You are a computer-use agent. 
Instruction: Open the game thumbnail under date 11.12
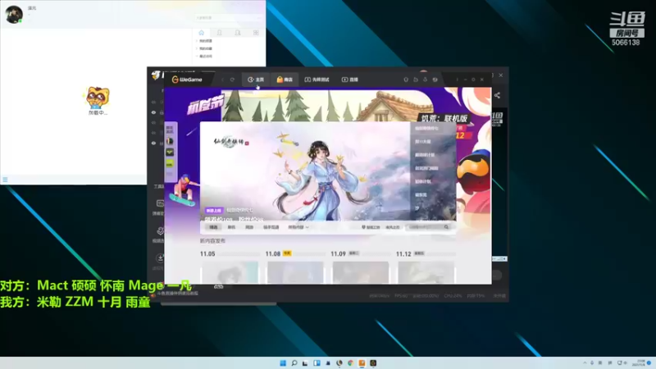tap(426, 272)
